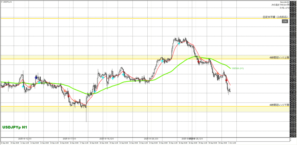Click the 100EMA (H1) label
This screenshot has height=145, width=297.
tap(238, 68)
